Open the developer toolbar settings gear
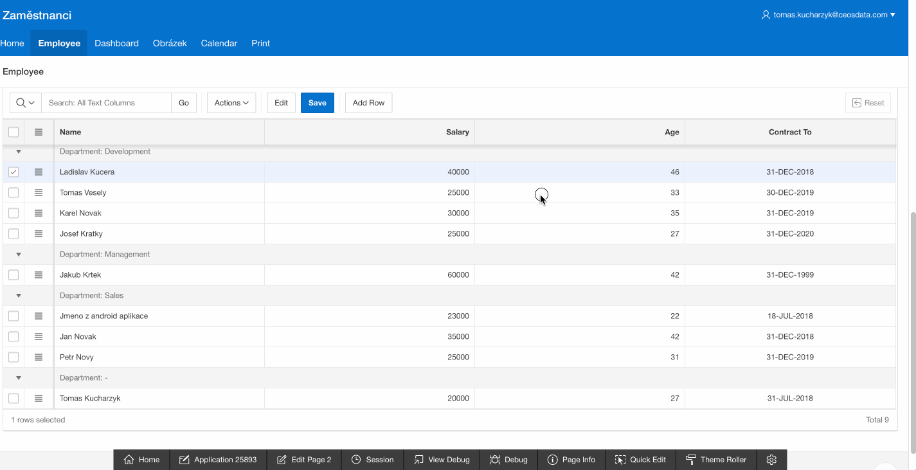This screenshot has width=916, height=470. (772, 460)
